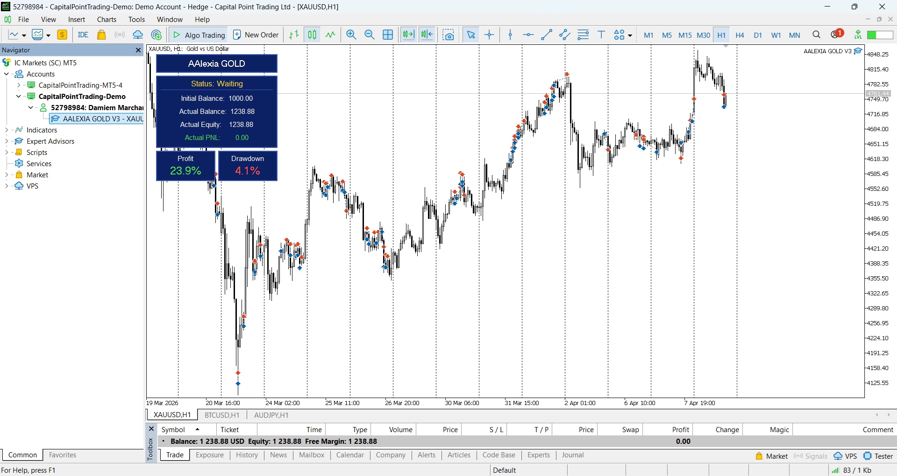Open the Market shopping bag in toolbar
Screen dimensions: 897x476
tap(101, 35)
